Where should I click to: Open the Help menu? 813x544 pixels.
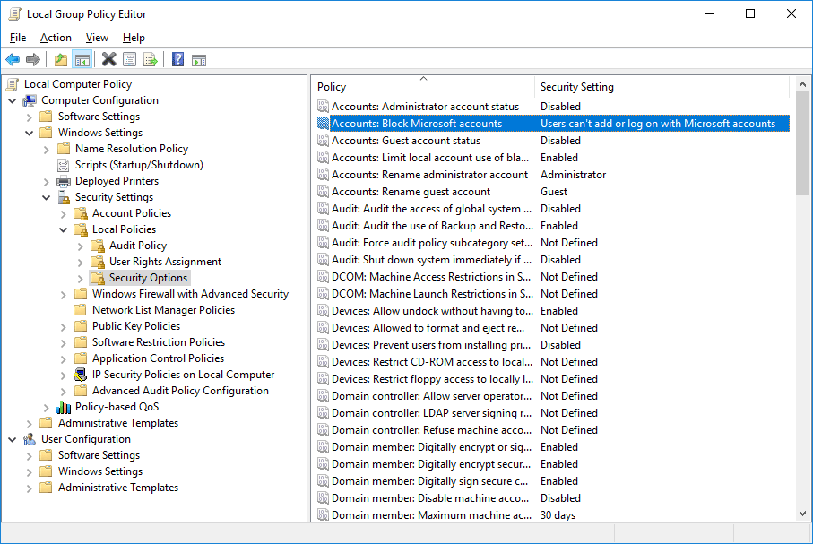point(134,38)
